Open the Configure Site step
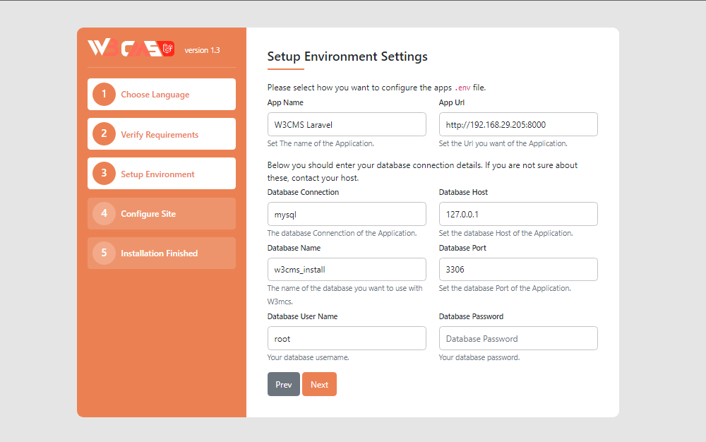This screenshot has height=442, width=706. (148, 214)
